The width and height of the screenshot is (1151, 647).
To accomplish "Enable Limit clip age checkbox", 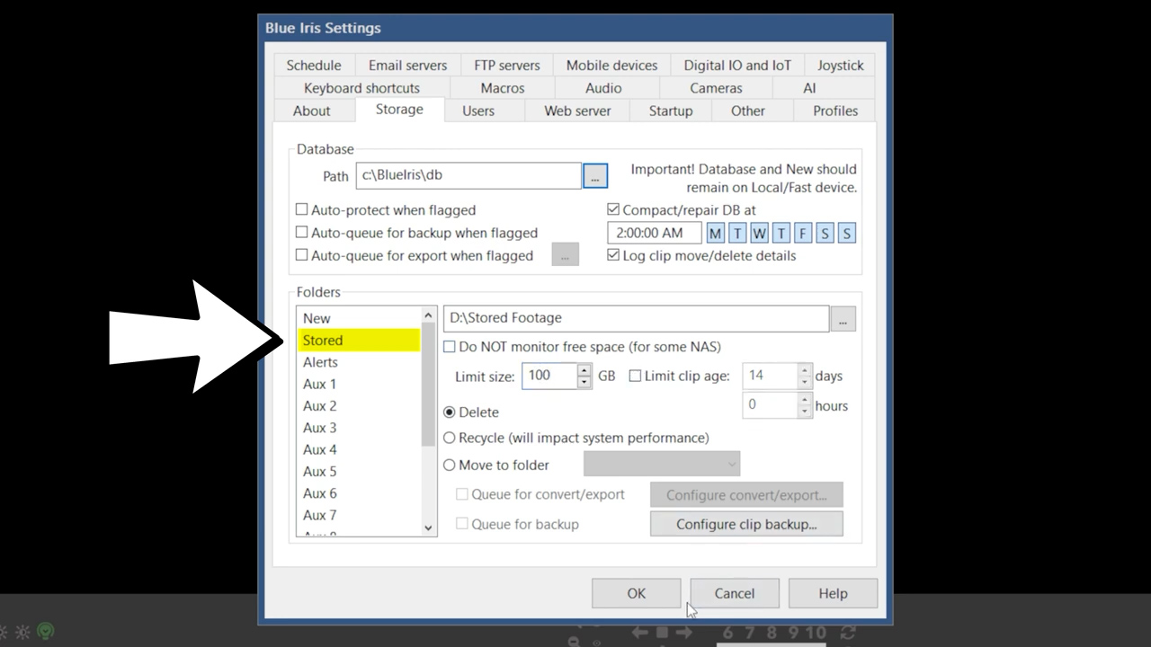I will coord(635,376).
